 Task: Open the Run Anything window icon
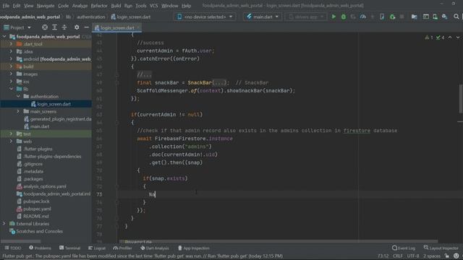tap(426, 17)
